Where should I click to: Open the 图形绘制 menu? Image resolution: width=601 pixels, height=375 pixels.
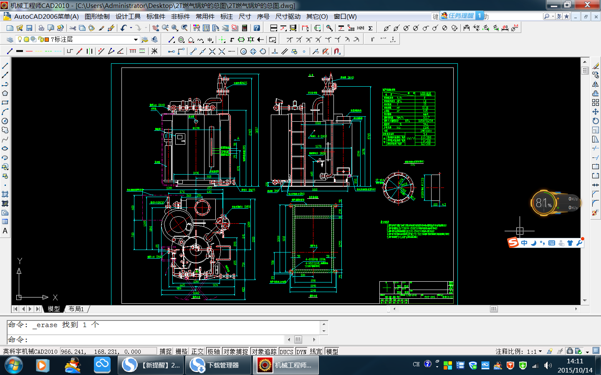tap(97, 17)
